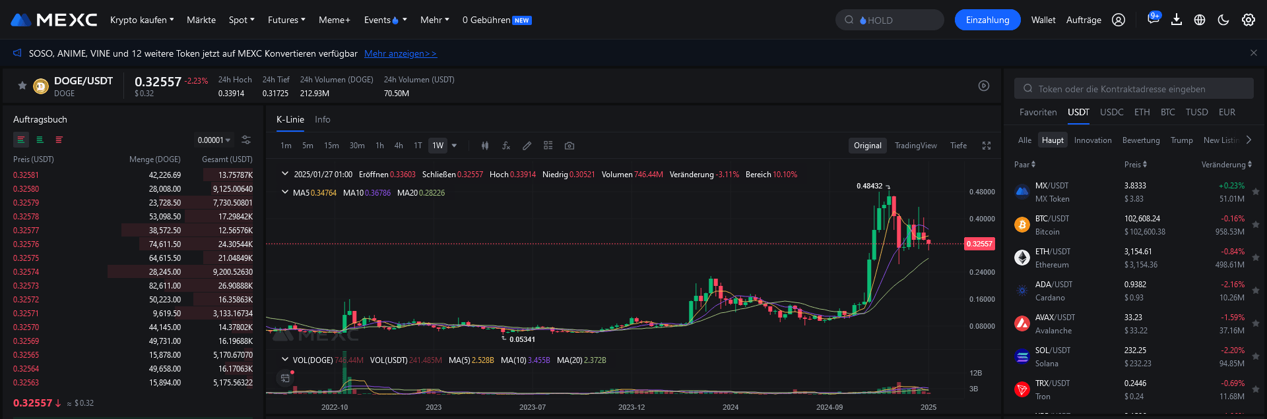
Task: Dismiss the announcement banner with the X
Action: (x=1254, y=53)
